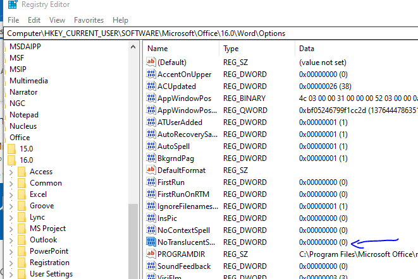
Task: Click the Outlook folder icon
Action: click(x=22, y=240)
